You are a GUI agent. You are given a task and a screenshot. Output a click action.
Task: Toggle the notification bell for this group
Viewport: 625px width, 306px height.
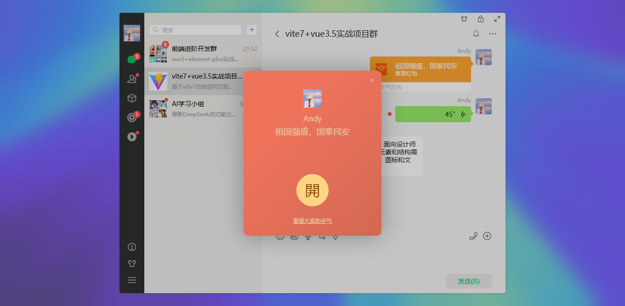tap(476, 34)
